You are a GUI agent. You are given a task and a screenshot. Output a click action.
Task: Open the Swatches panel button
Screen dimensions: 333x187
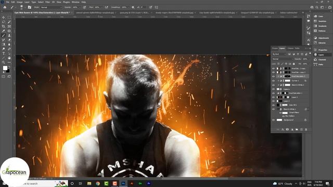point(322,21)
